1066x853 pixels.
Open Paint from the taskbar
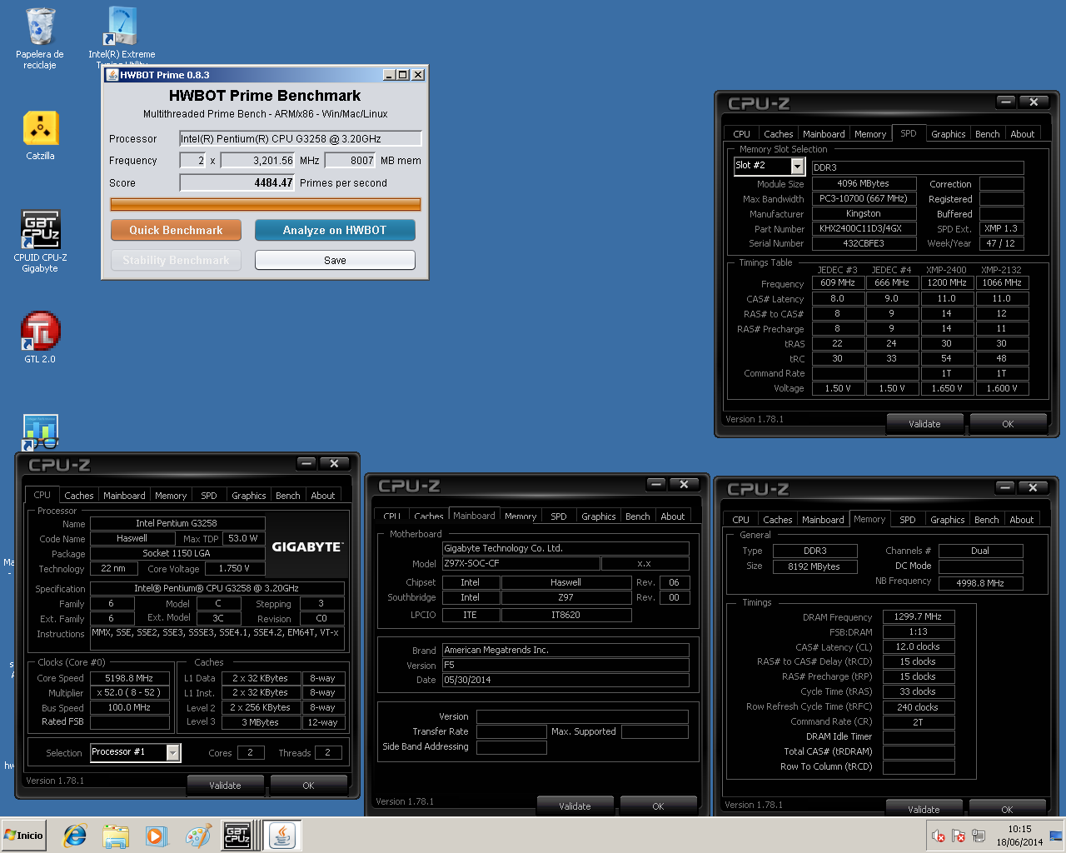(197, 836)
